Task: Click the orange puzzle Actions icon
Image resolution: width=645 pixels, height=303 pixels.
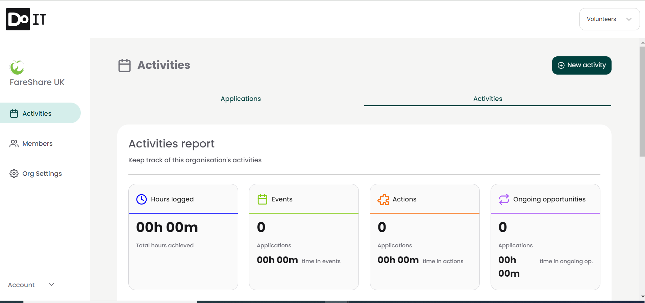Action: [383, 199]
